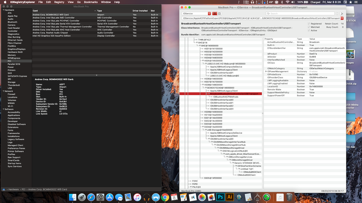362x203 pixels.
Task: Open Launchpad from the Dock
Action: [82, 197]
